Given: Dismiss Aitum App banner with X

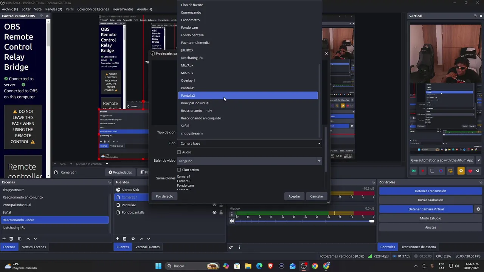Looking at the screenshot, I should [478, 160].
